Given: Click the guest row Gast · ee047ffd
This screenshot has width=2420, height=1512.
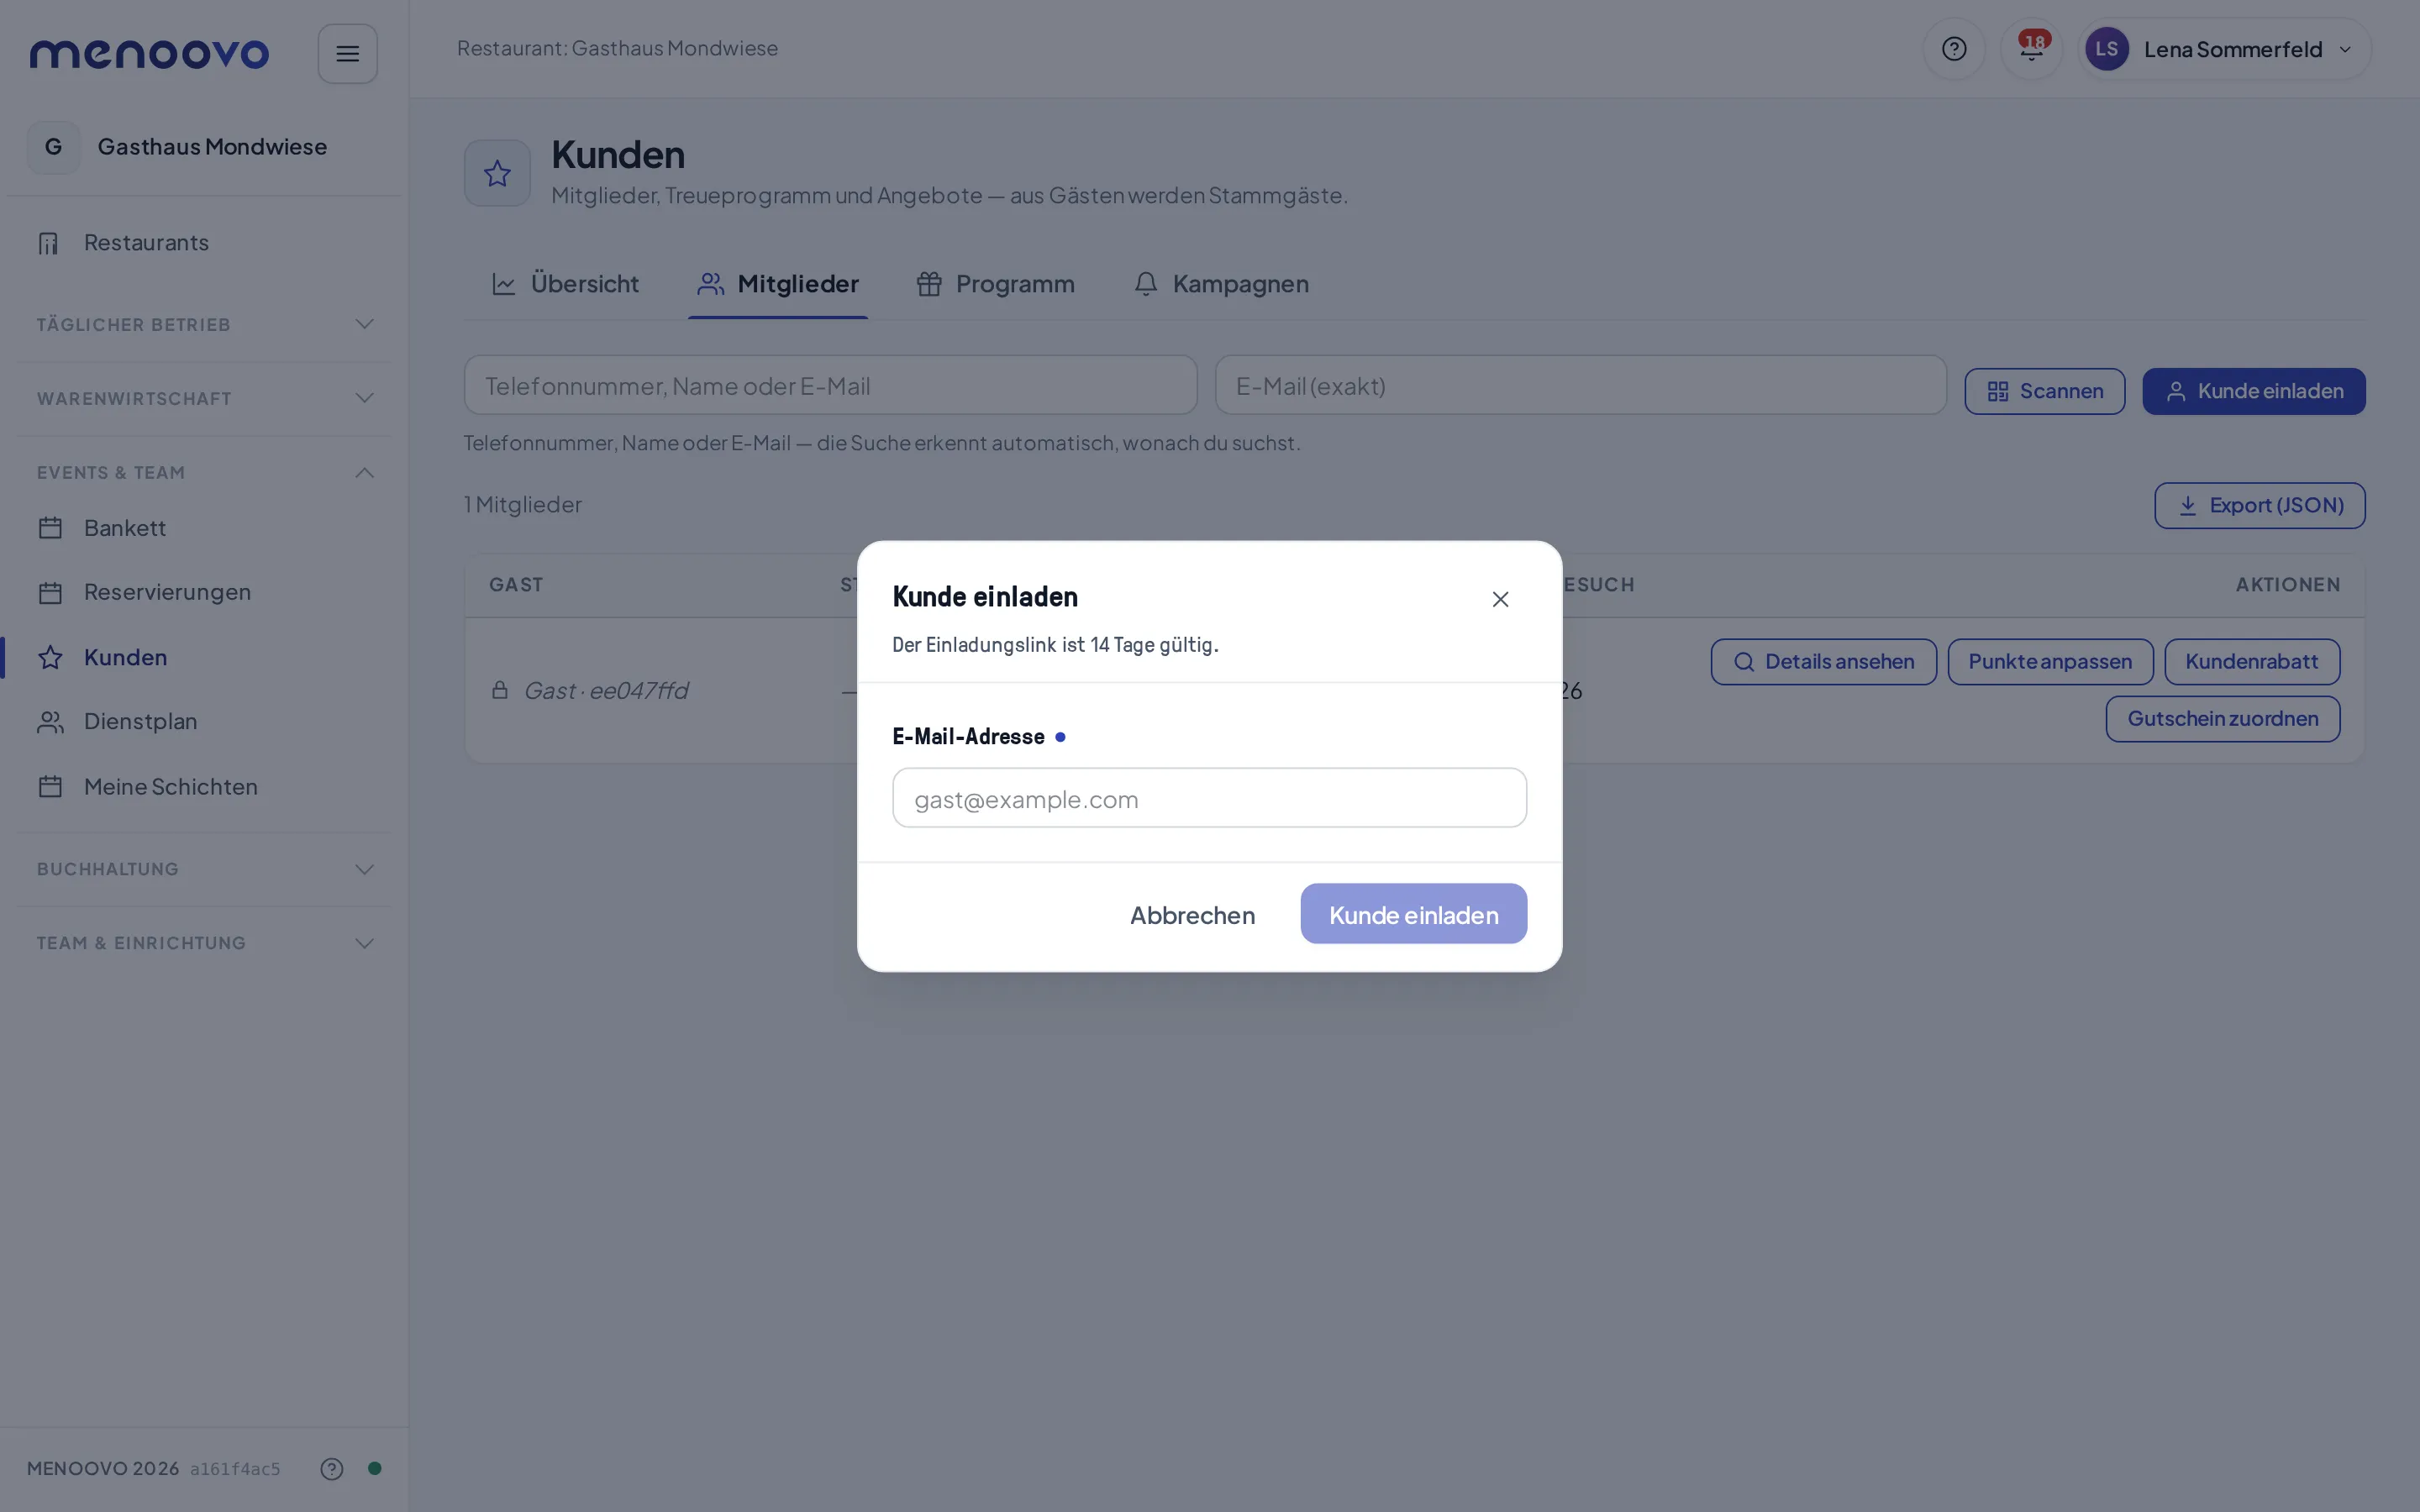Looking at the screenshot, I should tap(1414, 691).
